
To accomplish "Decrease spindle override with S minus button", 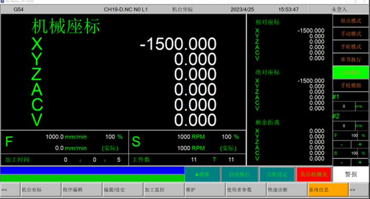I will click(342, 162).
